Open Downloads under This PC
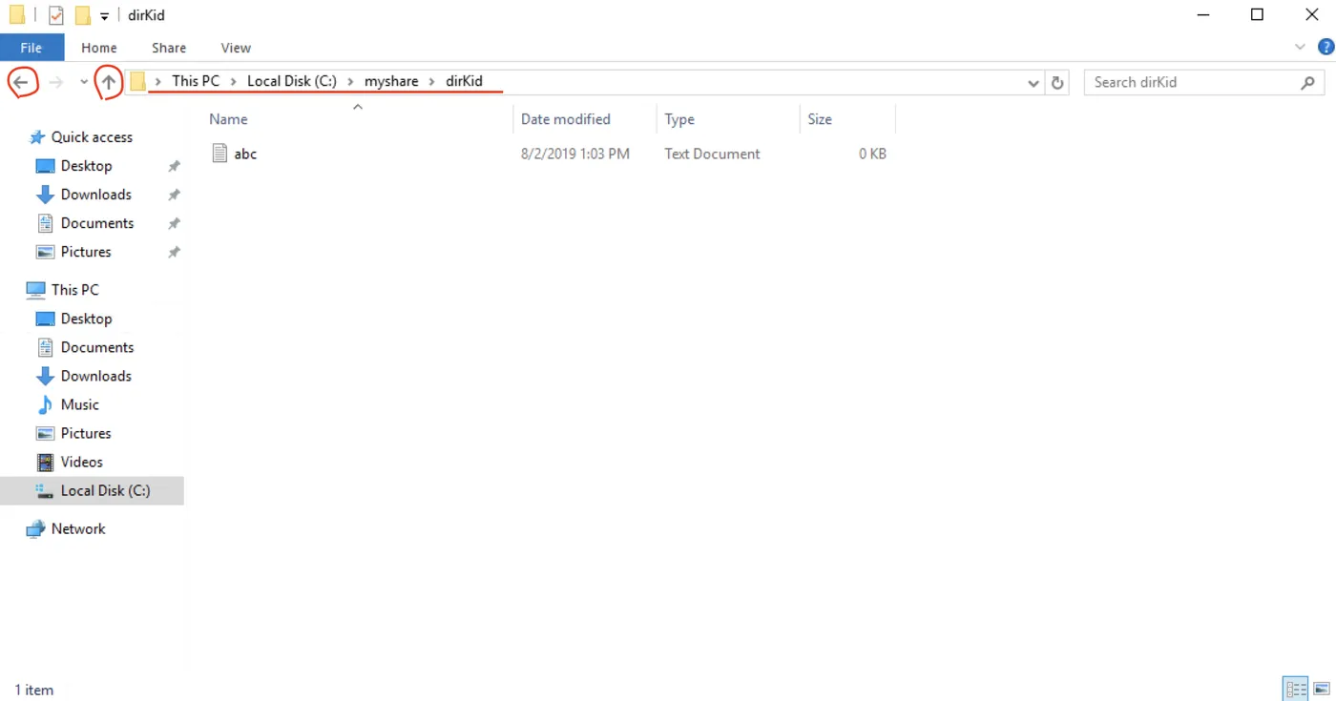 point(95,376)
